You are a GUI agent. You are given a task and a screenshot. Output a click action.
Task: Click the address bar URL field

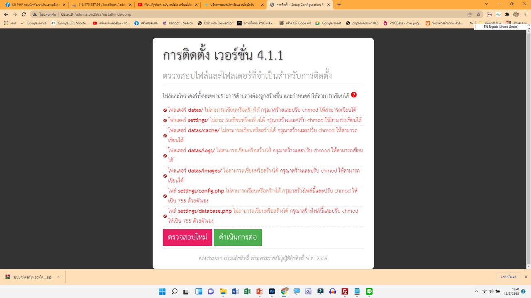pyautogui.click(x=249, y=14)
